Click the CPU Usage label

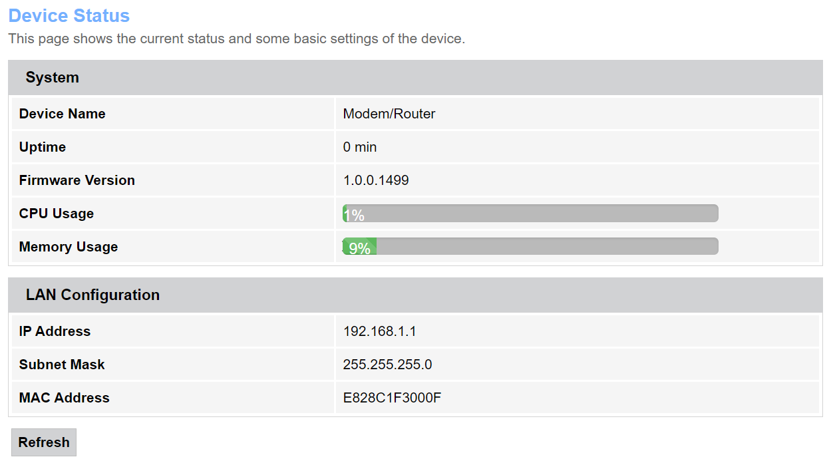coord(57,214)
